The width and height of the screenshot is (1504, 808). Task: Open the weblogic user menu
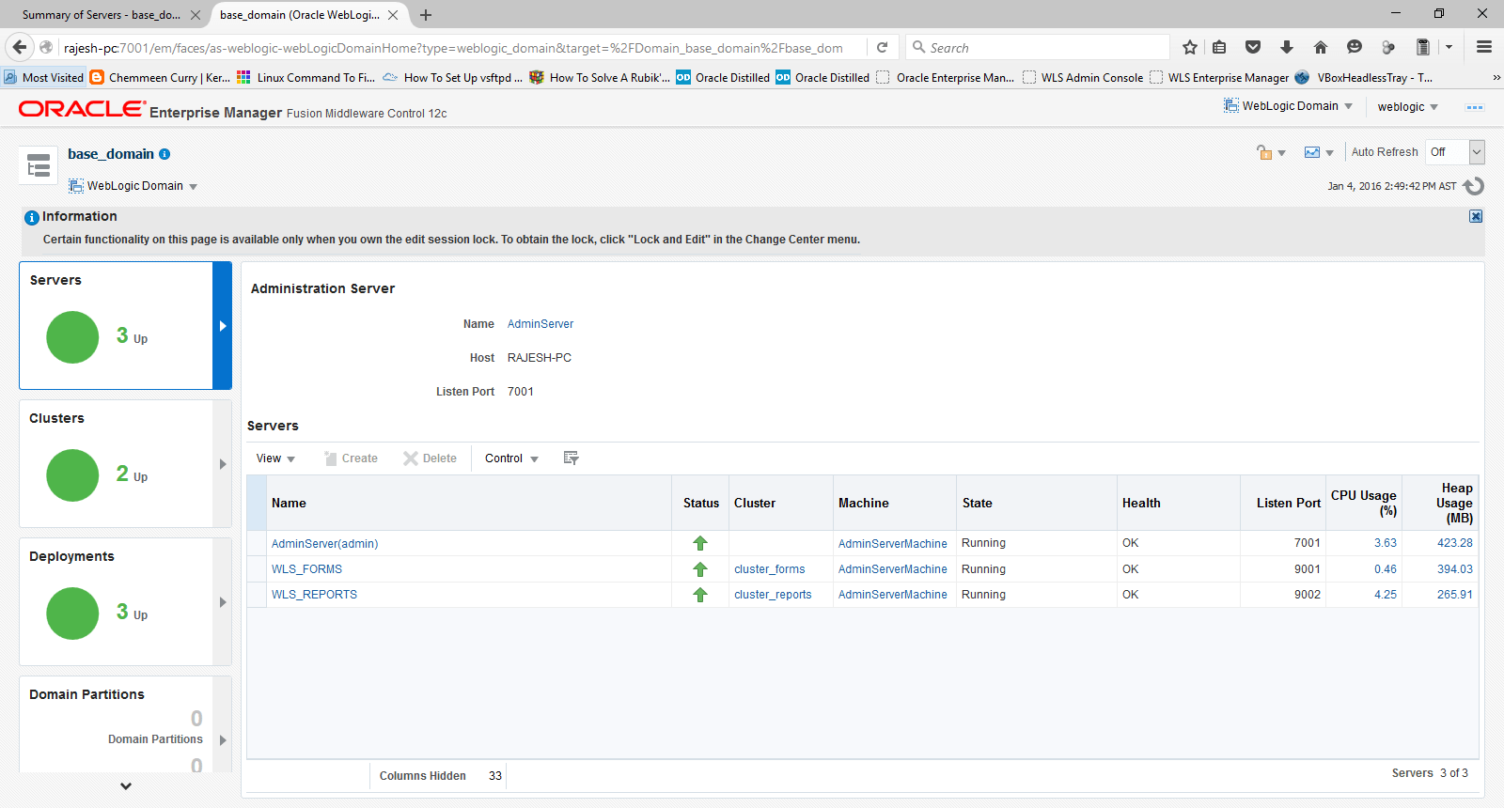[x=1408, y=107]
